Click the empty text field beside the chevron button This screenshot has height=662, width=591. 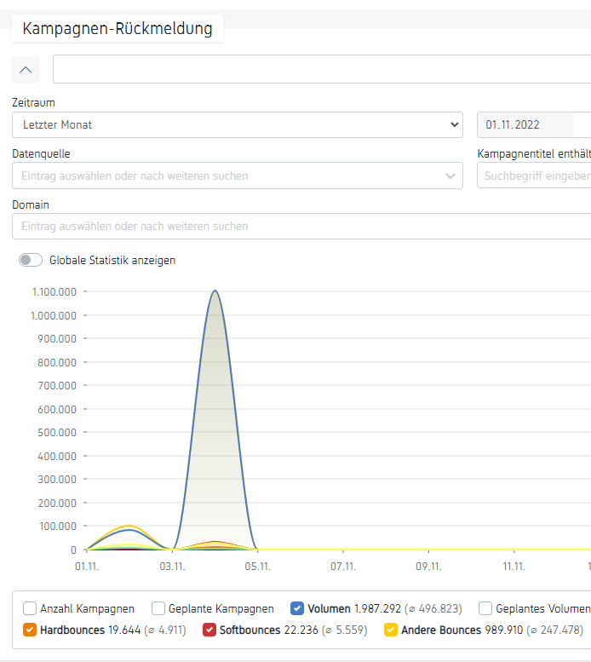[x=322, y=69]
